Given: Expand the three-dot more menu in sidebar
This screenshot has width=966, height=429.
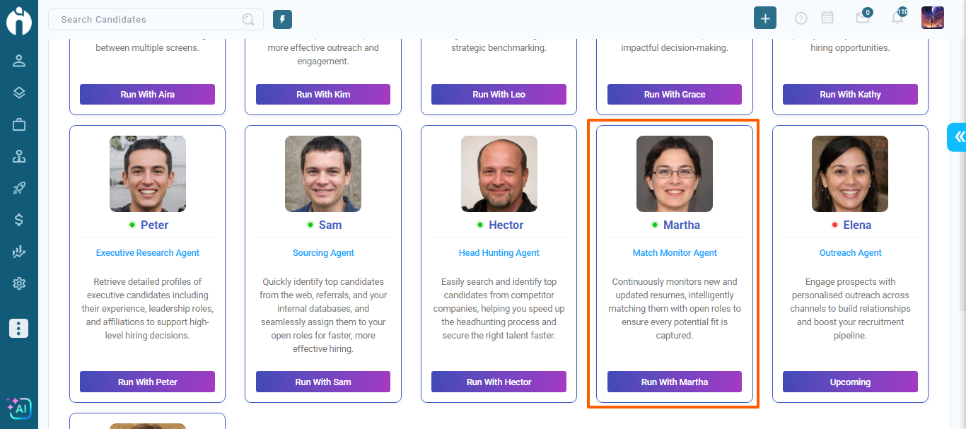Looking at the screenshot, I should [19, 328].
